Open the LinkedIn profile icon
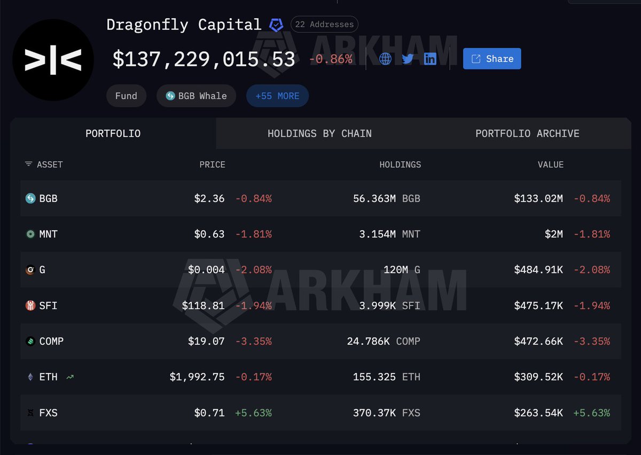The width and height of the screenshot is (641, 455). click(x=430, y=59)
